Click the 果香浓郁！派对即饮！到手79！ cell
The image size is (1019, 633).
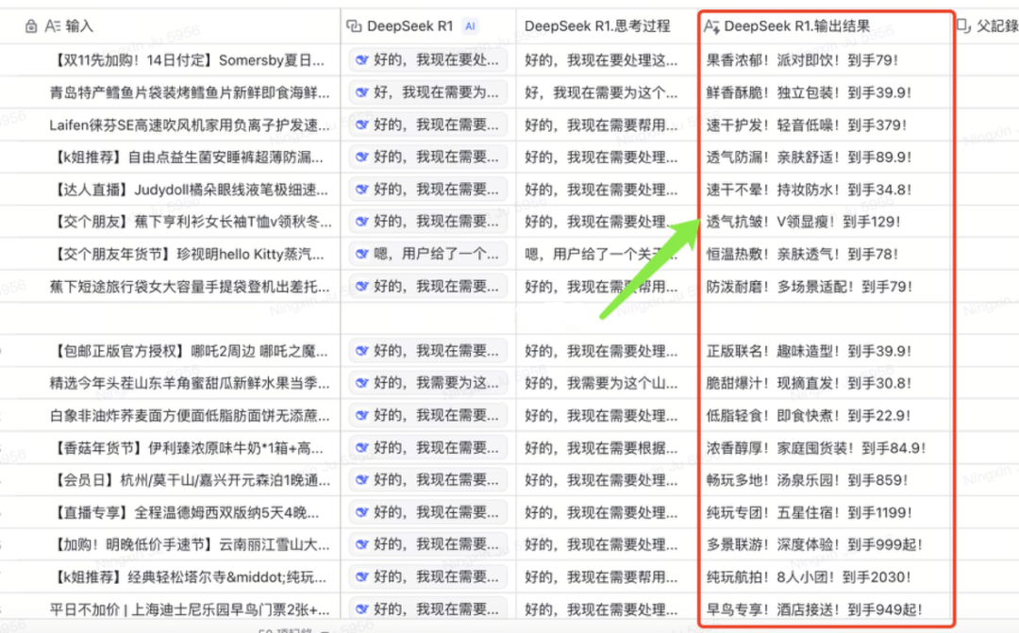click(x=802, y=60)
